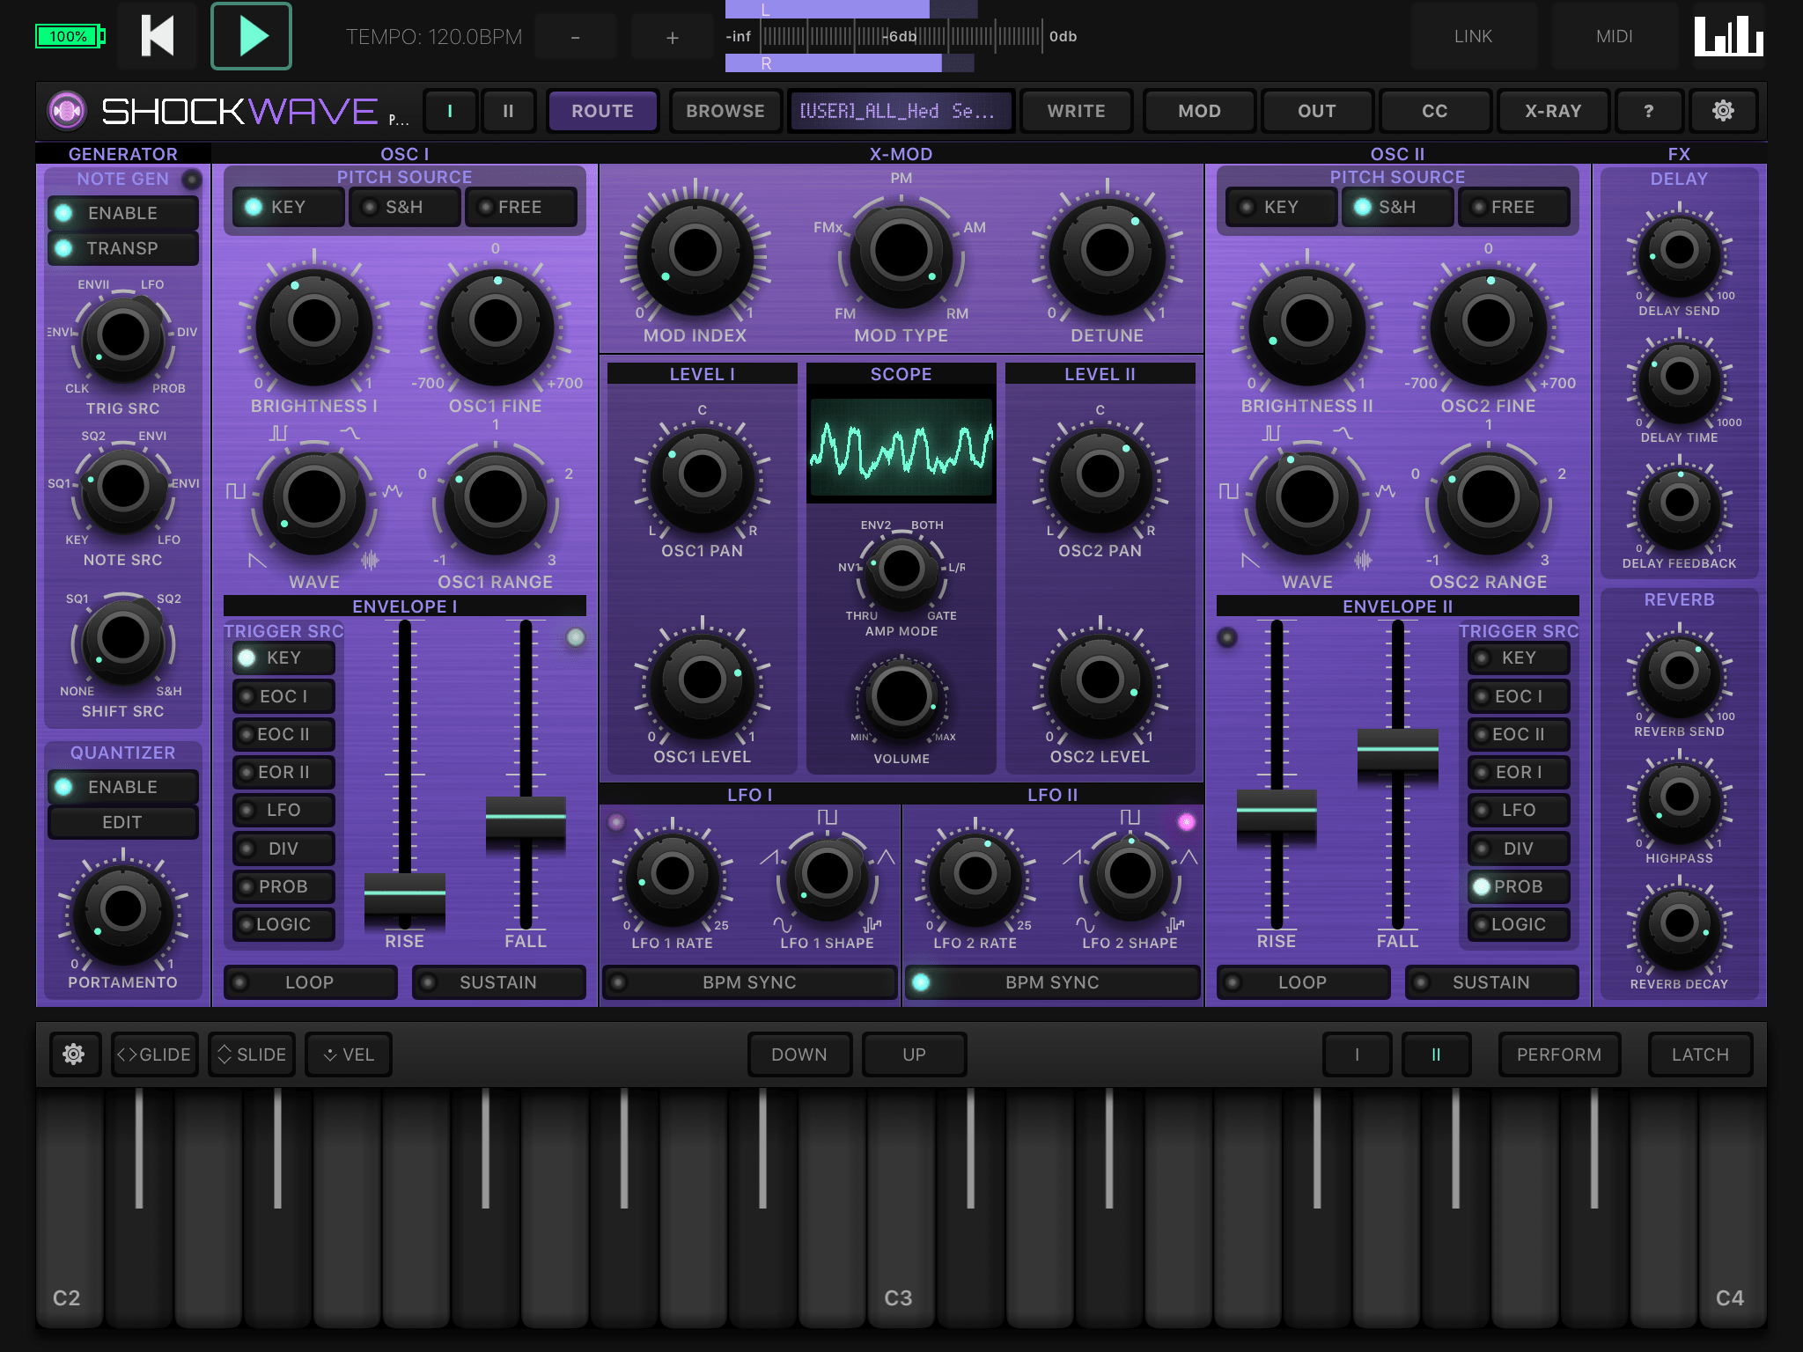Open the help panel via the question mark icon
1803x1352 pixels.
coord(1649,111)
